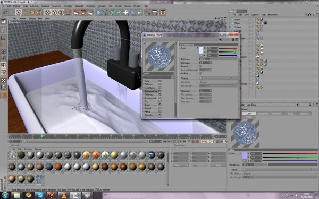Open the Render Settings icon
The height and width of the screenshot is (199, 319).
click(90, 12)
